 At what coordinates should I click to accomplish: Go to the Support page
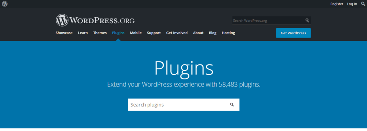[x=154, y=33]
